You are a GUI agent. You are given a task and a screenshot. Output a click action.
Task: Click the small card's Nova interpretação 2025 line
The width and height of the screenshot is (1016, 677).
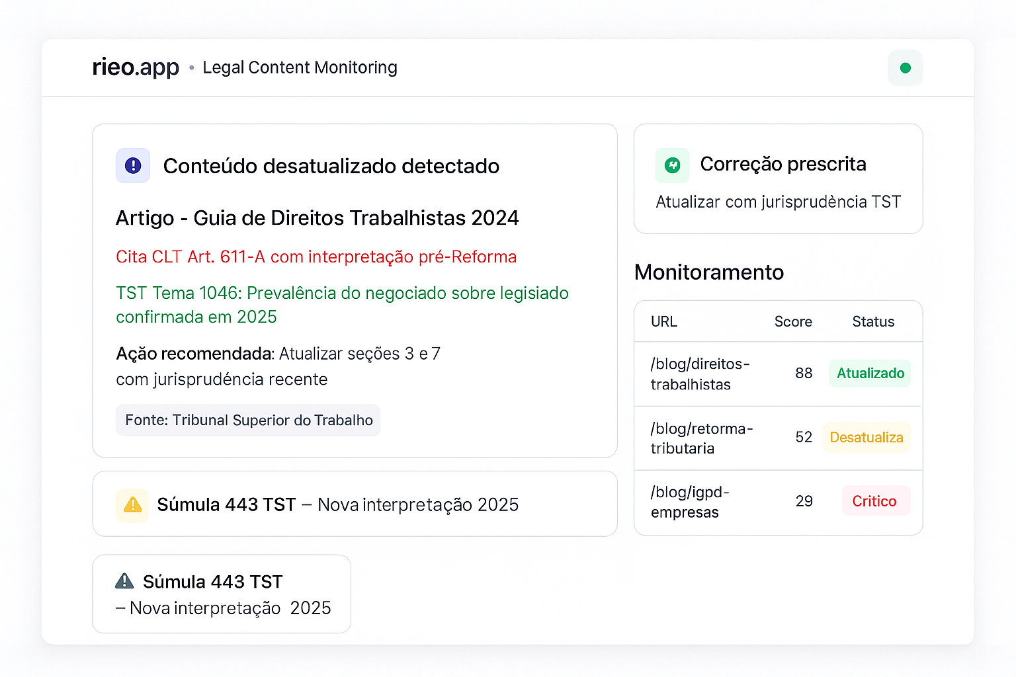click(224, 608)
